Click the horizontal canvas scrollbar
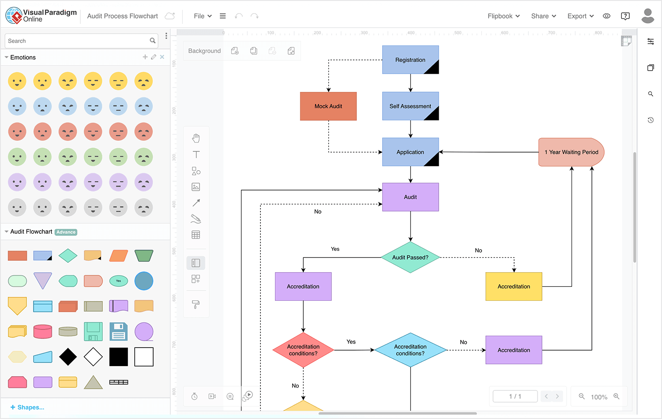662x419 pixels. point(397,413)
